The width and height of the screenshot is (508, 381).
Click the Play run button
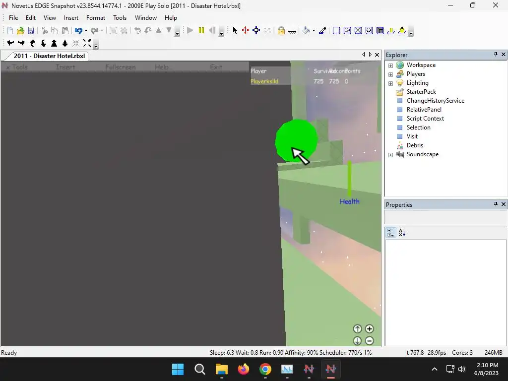pos(190,30)
